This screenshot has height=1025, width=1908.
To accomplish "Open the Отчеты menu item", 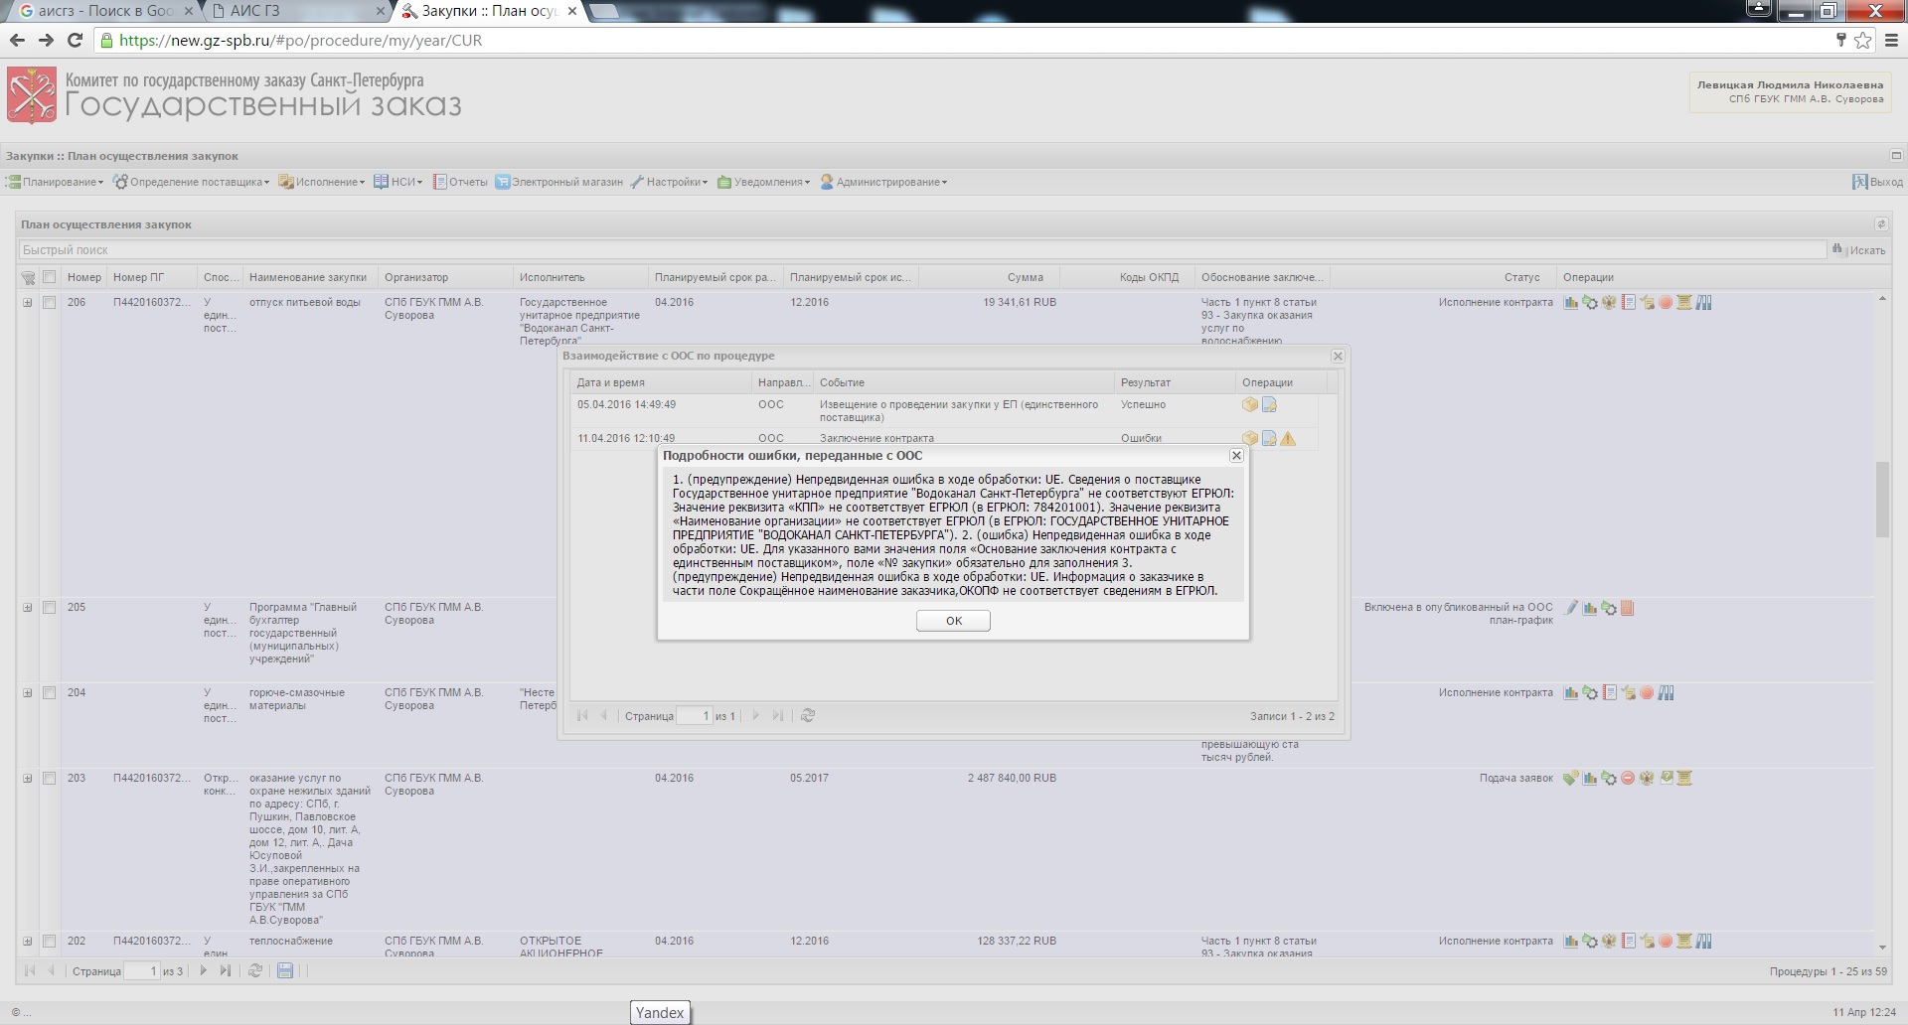I will pyautogui.click(x=460, y=183).
